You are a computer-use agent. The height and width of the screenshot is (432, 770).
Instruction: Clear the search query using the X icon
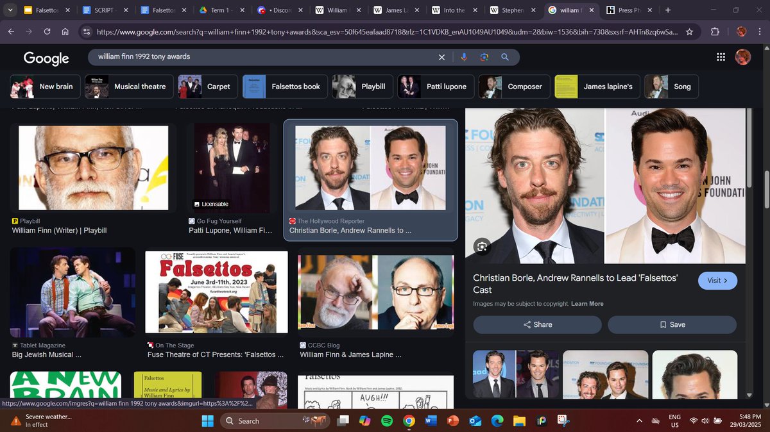click(x=441, y=57)
